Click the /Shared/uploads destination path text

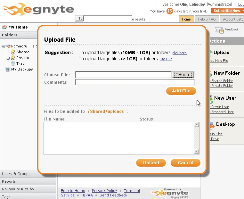tap(106, 112)
